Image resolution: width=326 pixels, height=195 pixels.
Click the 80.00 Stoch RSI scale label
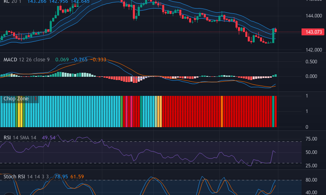pyautogui.click(x=311, y=180)
